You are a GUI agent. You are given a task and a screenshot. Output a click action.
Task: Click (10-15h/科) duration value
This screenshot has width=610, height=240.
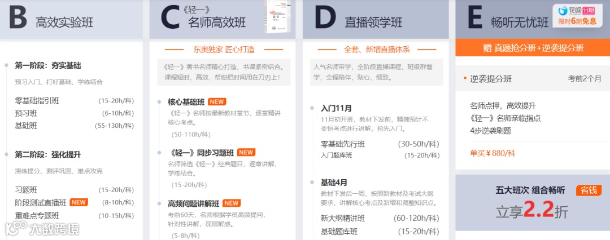116,216
